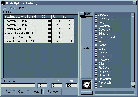Uncheck the Discovery catalog checkbox
Viewport: 138px width, 97px height.
pyautogui.click(x=96, y=30)
